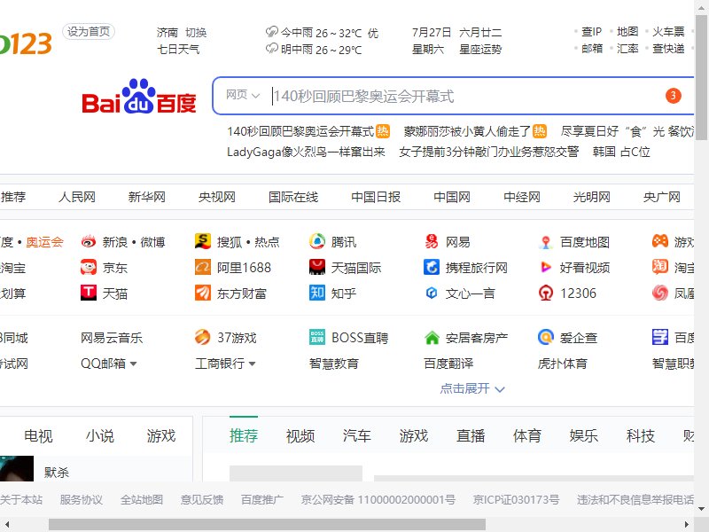Click today's rain weather icon

pyautogui.click(x=272, y=32)
